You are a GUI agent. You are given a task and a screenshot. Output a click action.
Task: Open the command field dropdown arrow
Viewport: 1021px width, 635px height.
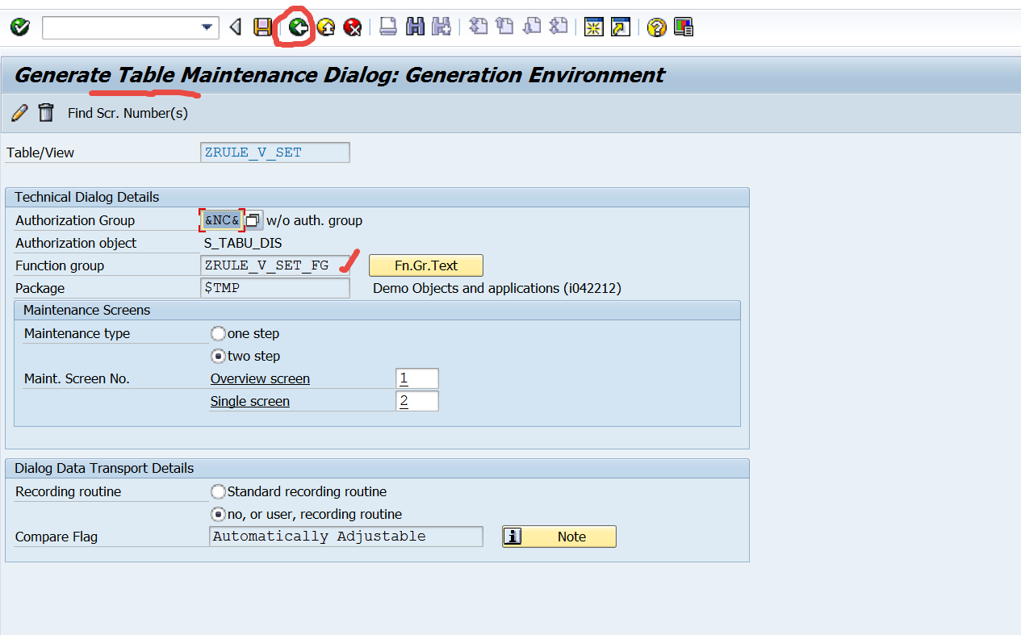tap(208, 27)
